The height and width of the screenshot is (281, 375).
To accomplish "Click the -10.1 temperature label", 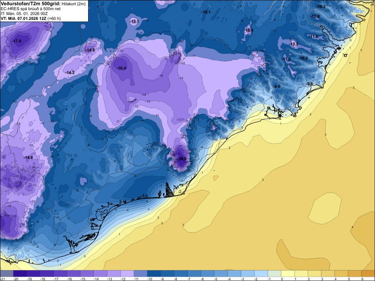I will [206, 12].
